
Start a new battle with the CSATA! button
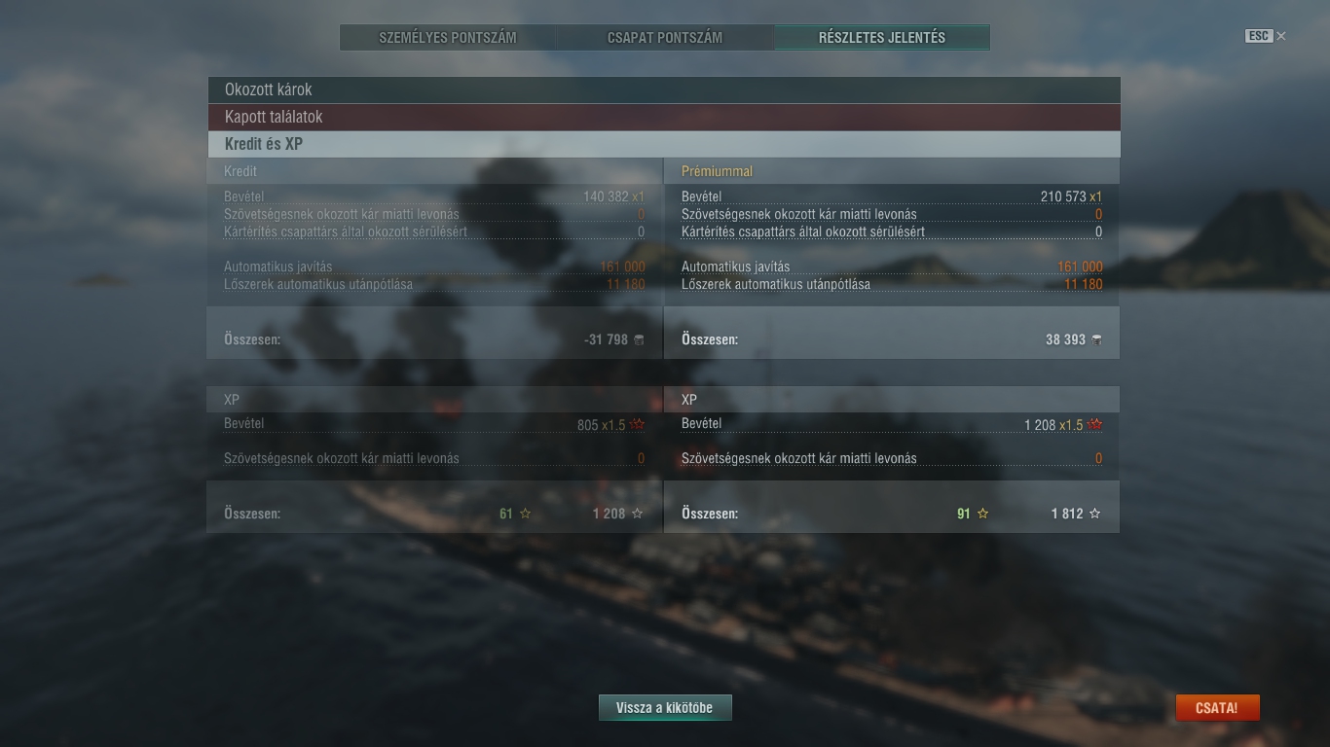tap(1217, 708)
